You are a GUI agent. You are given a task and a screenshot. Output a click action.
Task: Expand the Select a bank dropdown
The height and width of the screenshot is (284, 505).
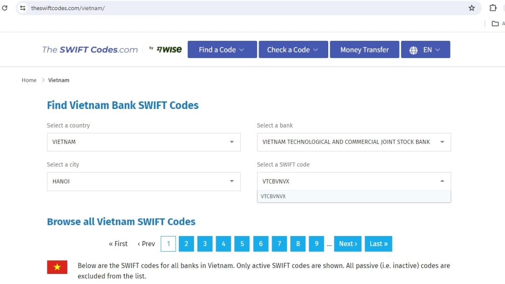point(353,142)
